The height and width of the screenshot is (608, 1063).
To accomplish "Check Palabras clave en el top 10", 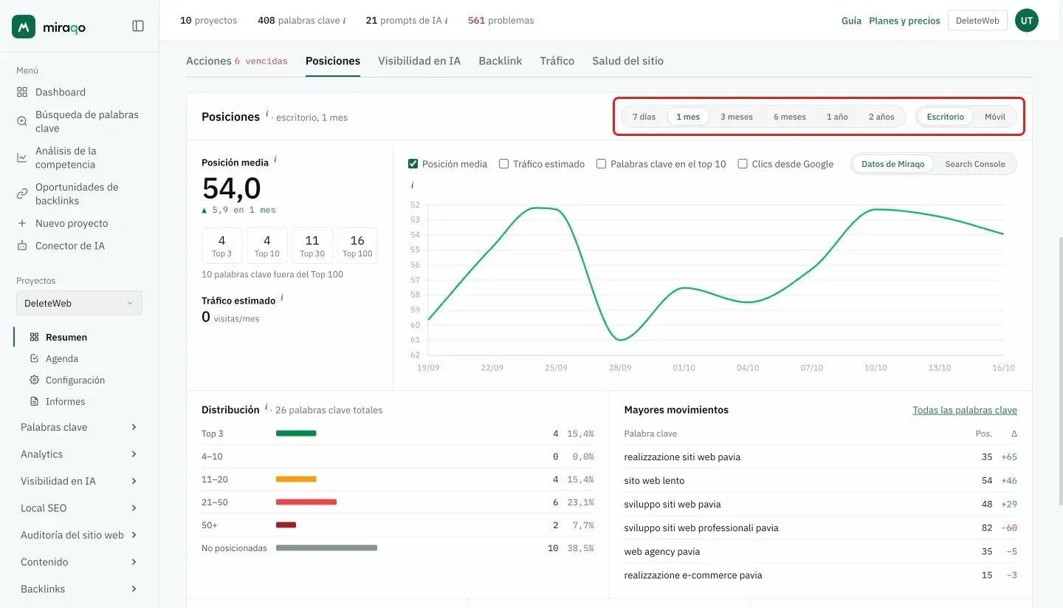I will (x=602, y=164).
